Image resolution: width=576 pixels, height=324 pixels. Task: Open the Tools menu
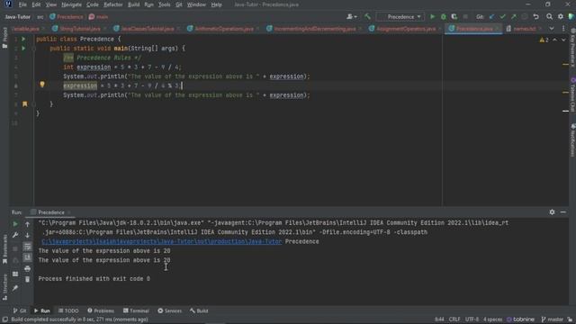164,4
